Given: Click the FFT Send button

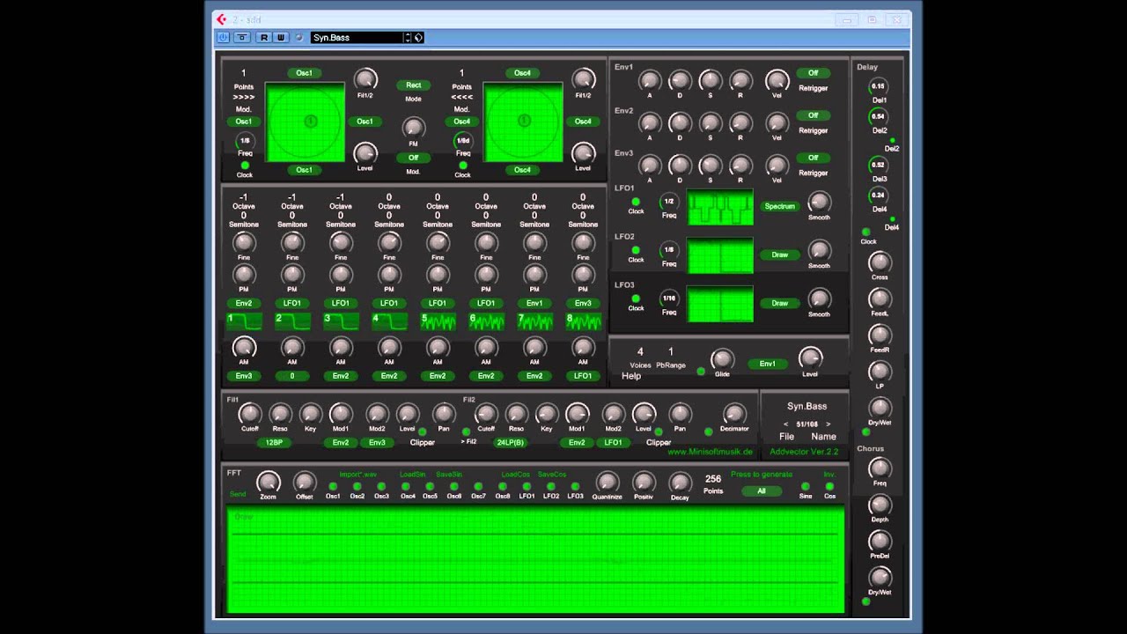Looking at the screenshot, I should pos(238,495).
